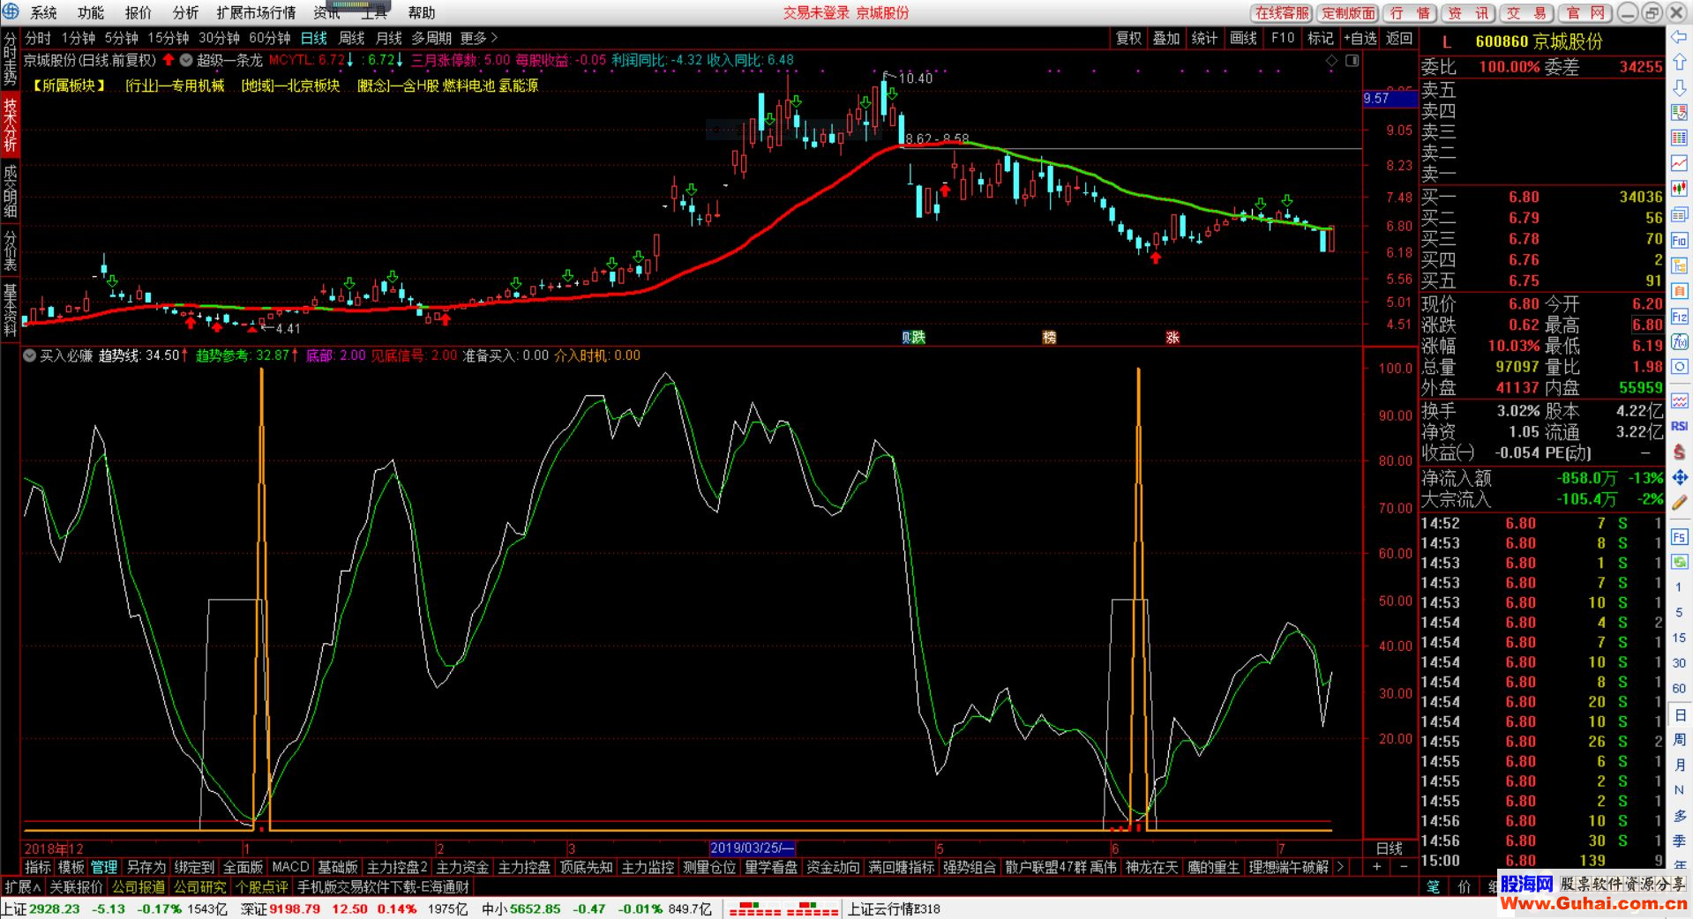Toggle 复权 price adjustment
The height and width of the screenshot is (919, 1693).
(1128, 38)
